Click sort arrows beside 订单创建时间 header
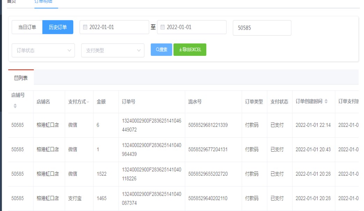This screenshot has width=364, height=211. (326, 101)
